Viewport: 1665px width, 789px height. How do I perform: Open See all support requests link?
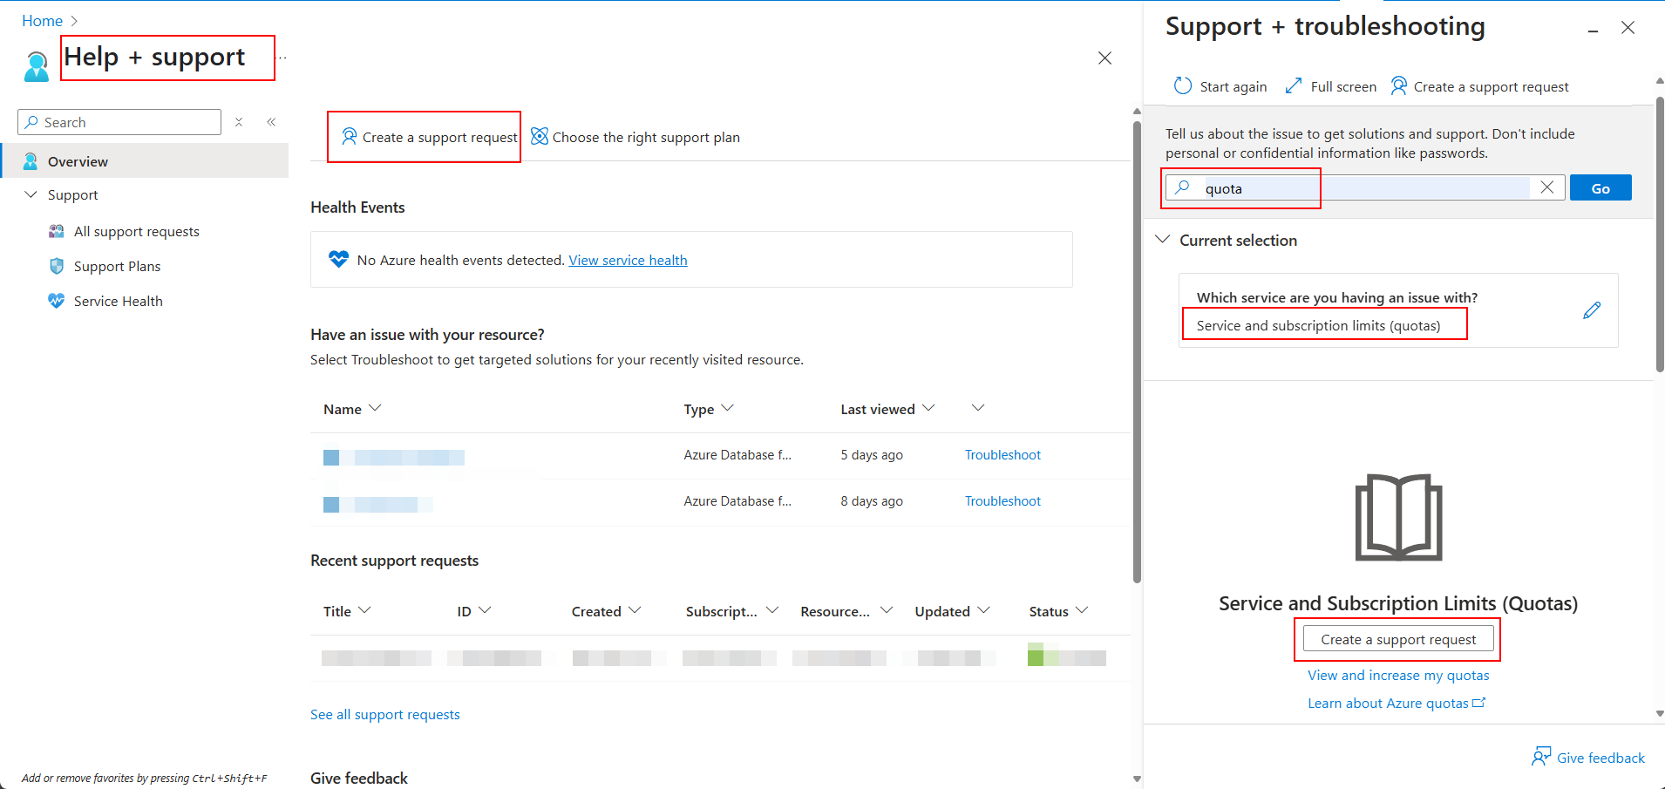click(384, 714)
